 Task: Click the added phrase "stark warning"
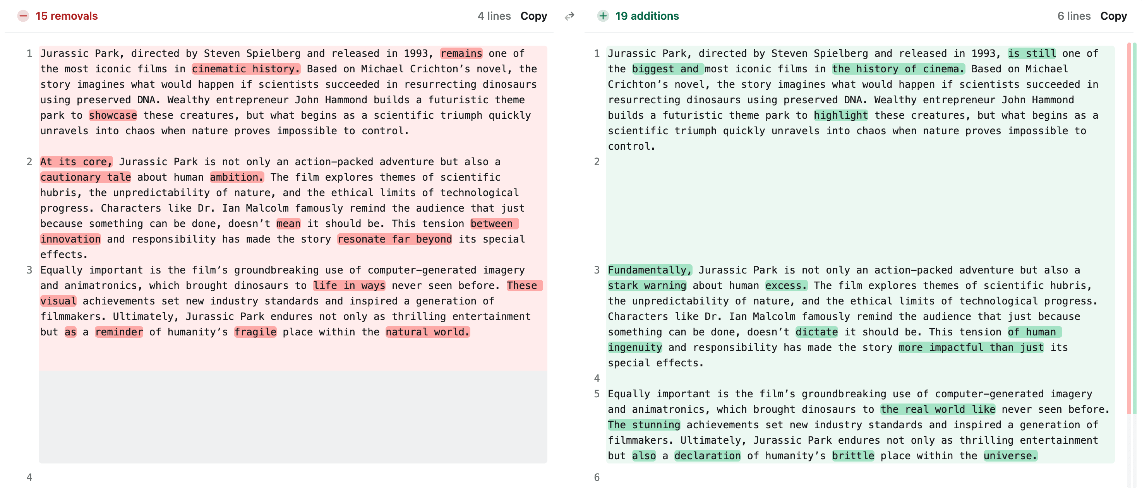point(647,286)
